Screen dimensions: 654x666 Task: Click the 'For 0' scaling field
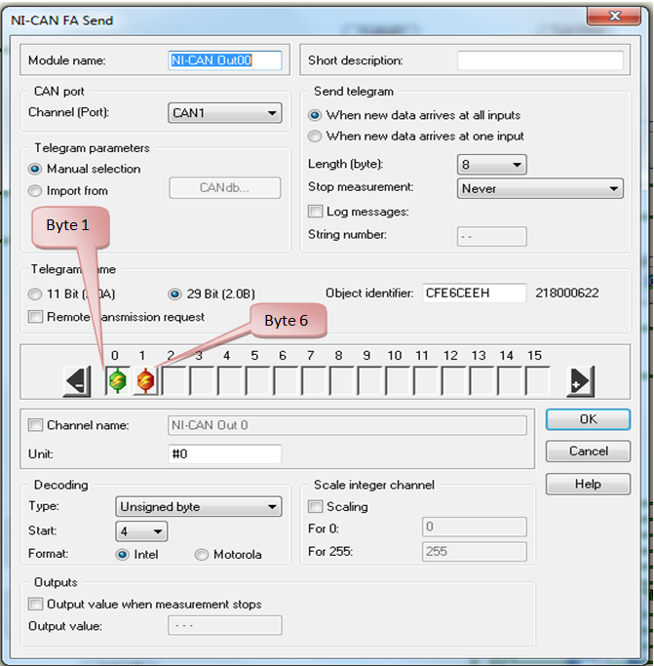click(x=475, y=528)
